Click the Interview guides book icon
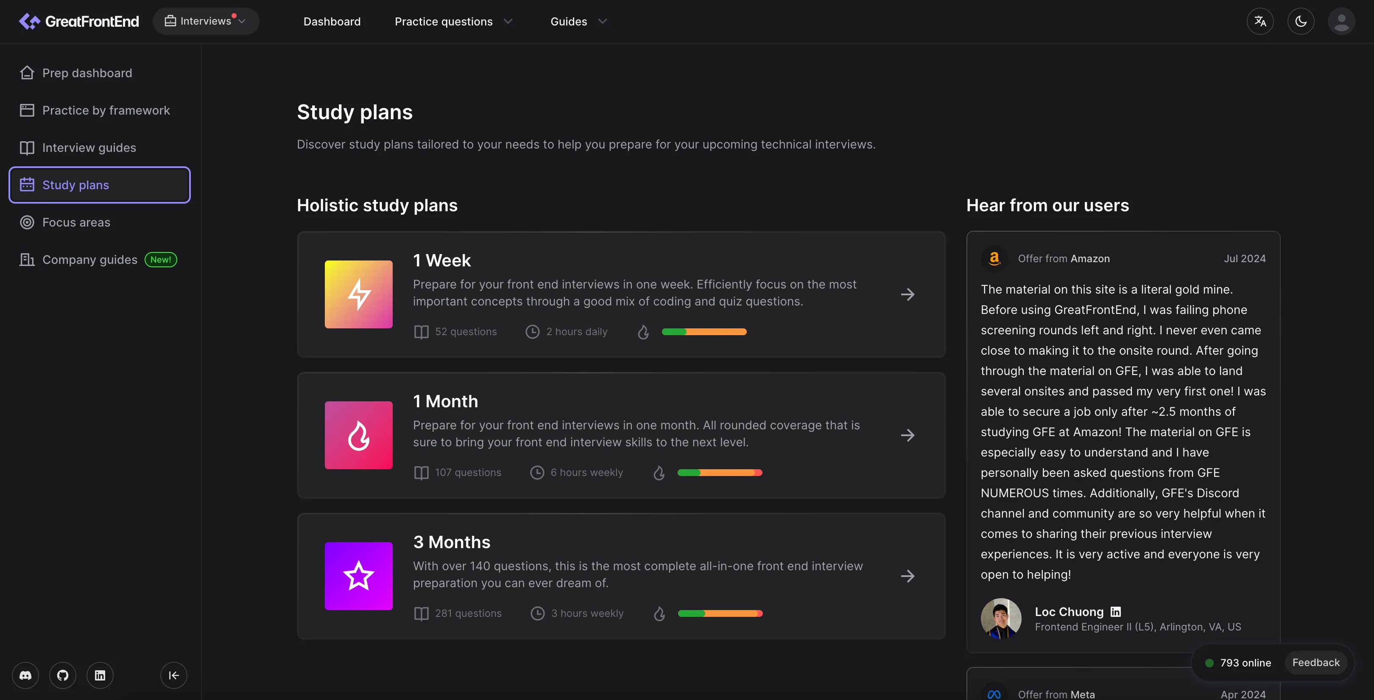This screenshot has width=1374, height=700. click(27, 148)
